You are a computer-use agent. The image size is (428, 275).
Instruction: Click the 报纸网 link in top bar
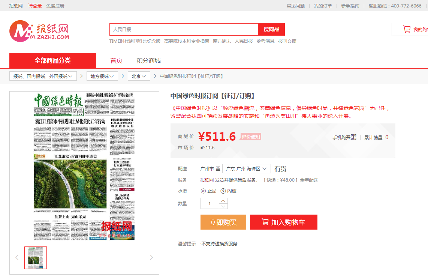[16, 6]
